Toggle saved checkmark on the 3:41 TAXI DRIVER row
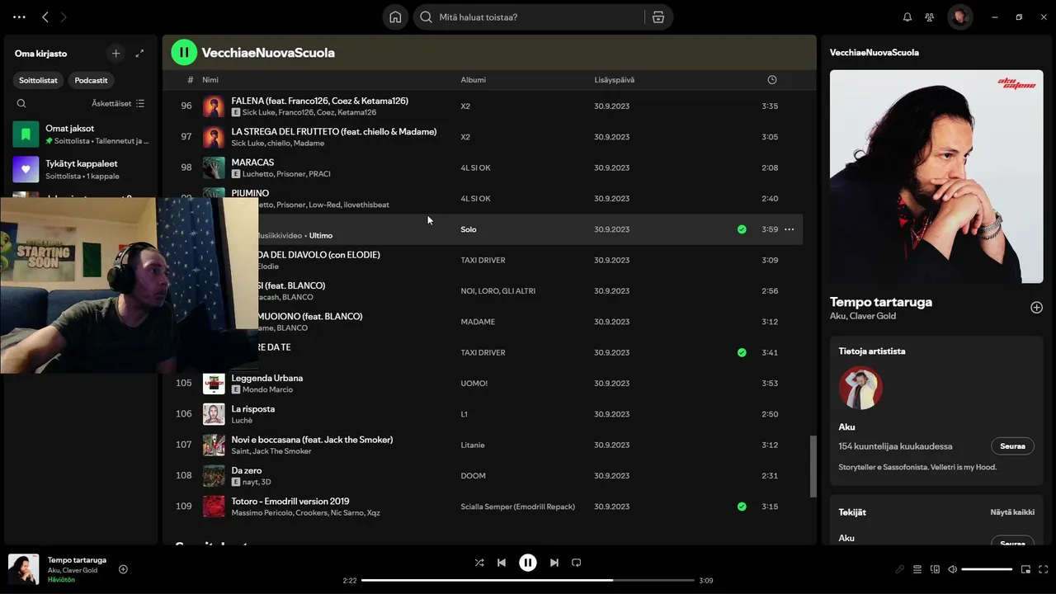The height and width of the screenshot is (594, 1056). (x=742, y=352)
